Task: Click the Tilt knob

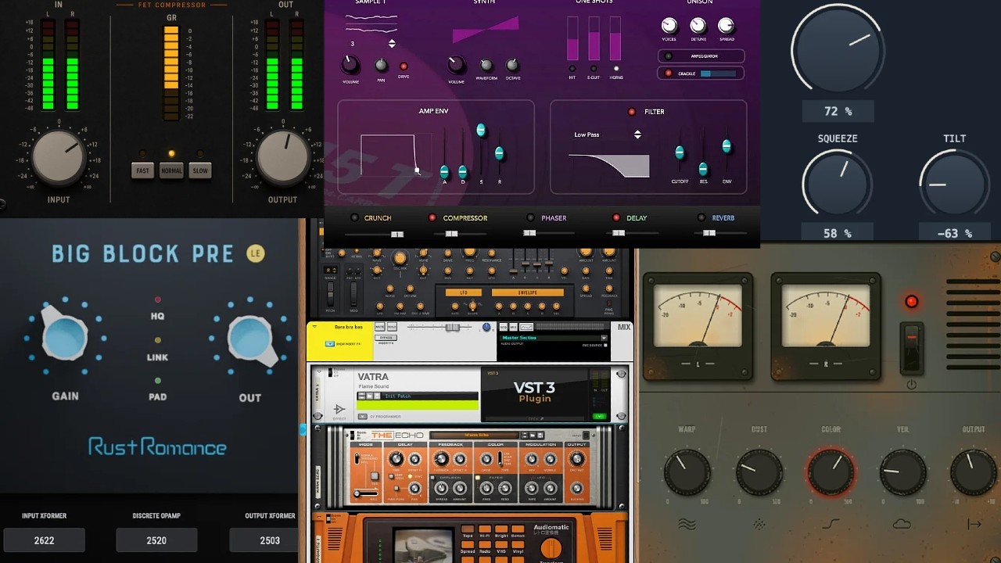Action: (x=953, y=185)
